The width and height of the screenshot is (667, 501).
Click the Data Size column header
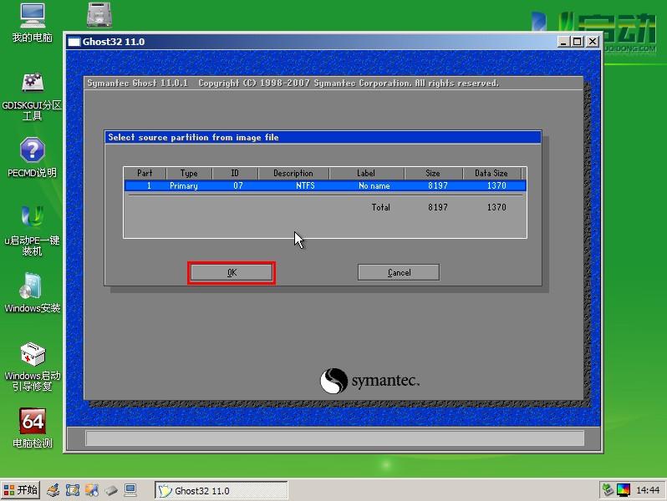491,174
